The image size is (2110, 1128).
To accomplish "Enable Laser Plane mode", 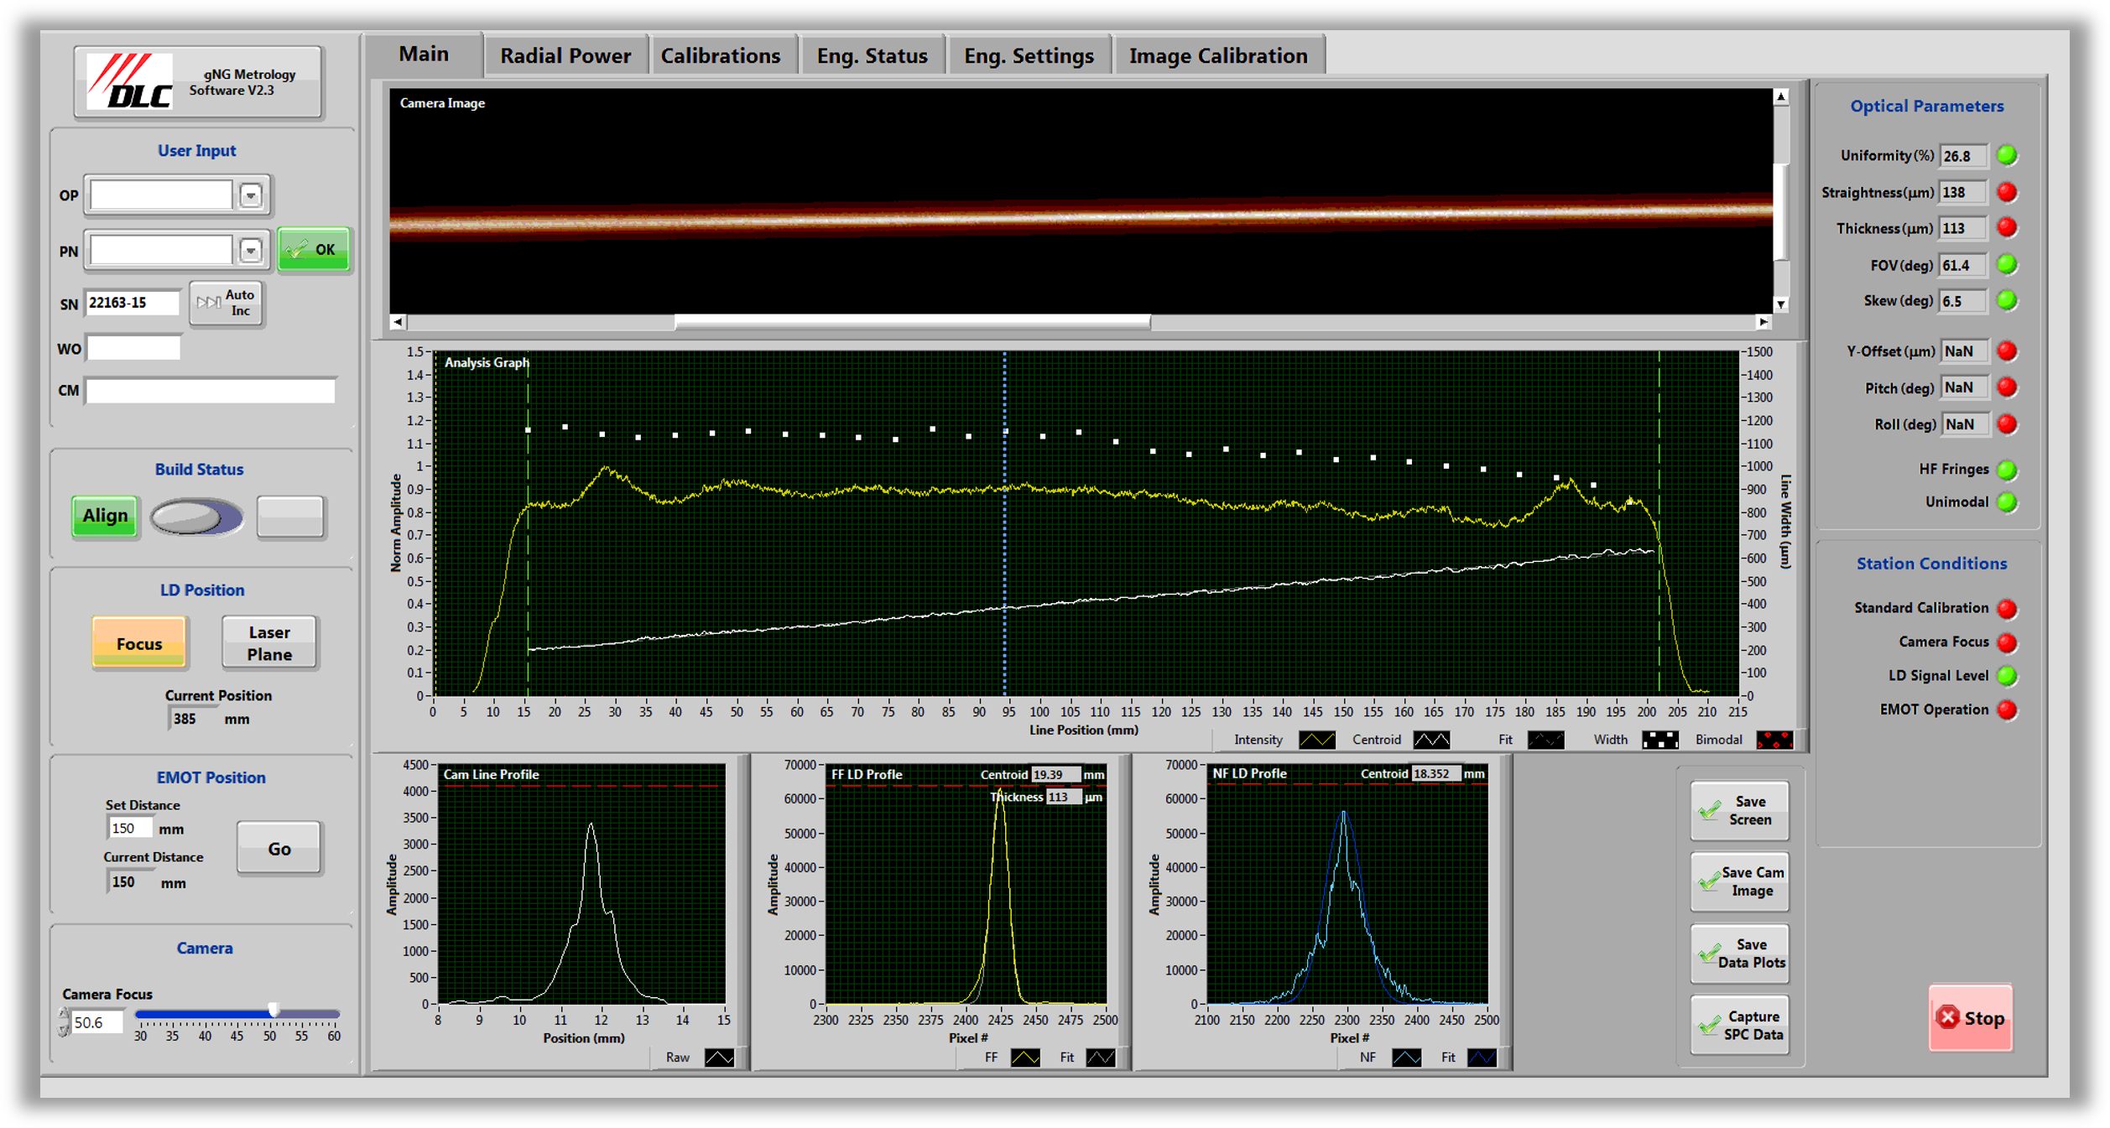I will [269, 642].
